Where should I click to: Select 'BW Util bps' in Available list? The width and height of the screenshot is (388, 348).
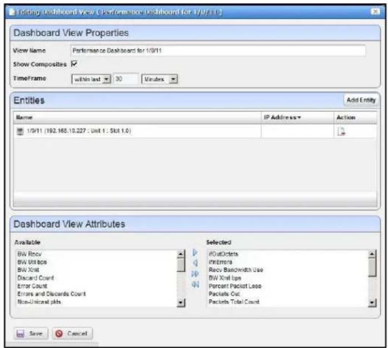click(x=32, y=262)
